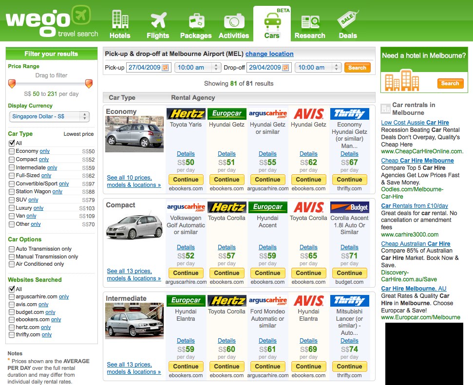Click the Intermediate car photo thumbnail
This screenshot has height=385, width=473.
134,321
